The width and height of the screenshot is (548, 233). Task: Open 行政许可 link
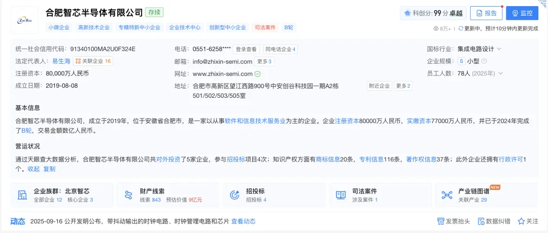pyautogui.click(x=510, y=160)
